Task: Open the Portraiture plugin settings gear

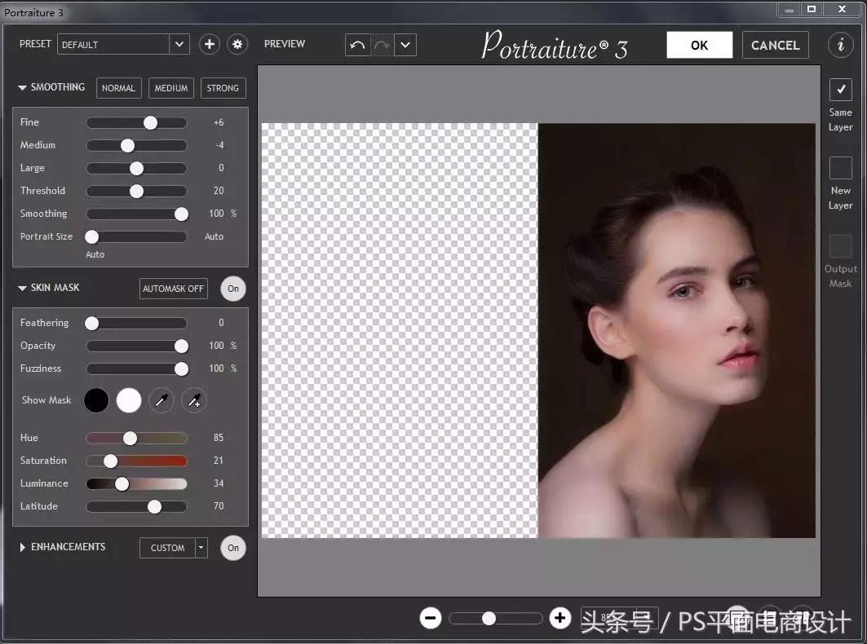Action: coord(237,44)
